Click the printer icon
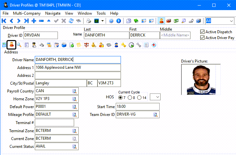Screen dimensions: 236x155 89,21
